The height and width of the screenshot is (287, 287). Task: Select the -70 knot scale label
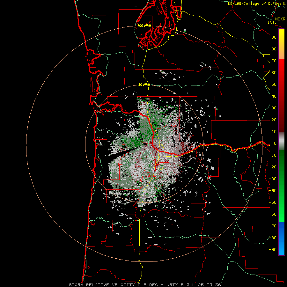[273, 226]
